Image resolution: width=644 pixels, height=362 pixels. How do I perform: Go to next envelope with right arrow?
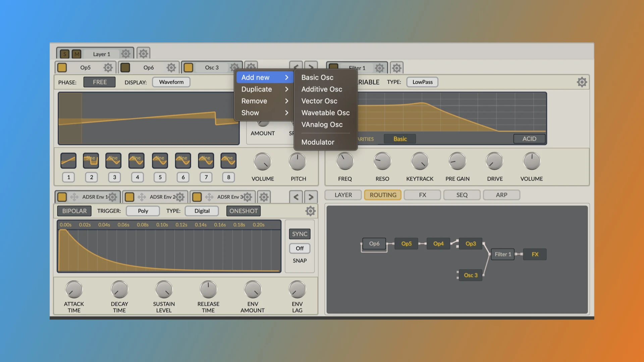coord(311,197)
